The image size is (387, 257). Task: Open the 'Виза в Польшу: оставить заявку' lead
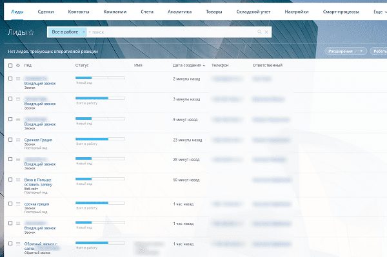(x=38, y=182)
